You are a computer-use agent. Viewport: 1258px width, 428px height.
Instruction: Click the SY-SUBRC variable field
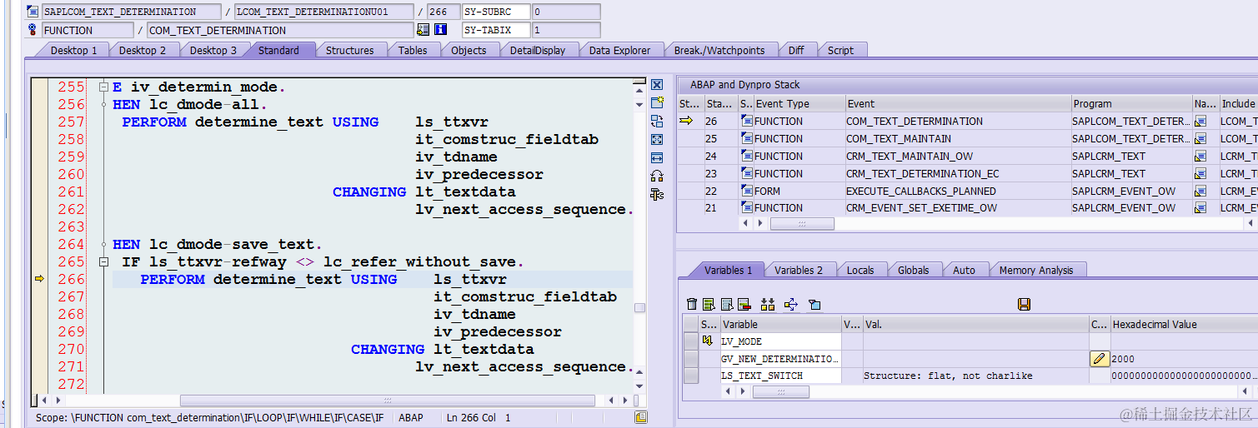tap(496, 12)
